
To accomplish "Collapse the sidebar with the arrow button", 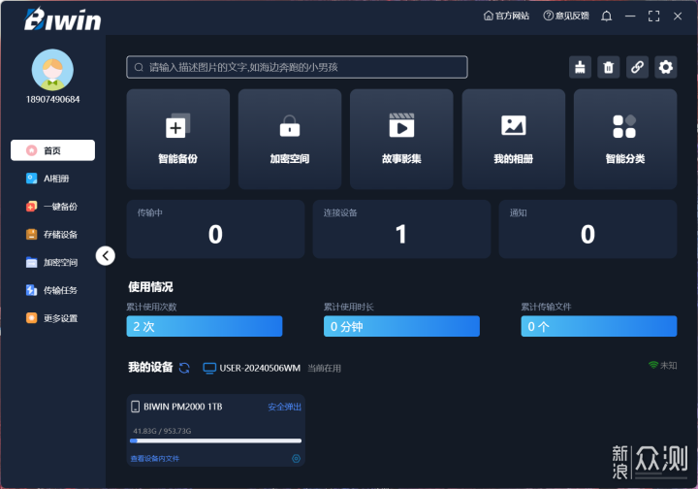I will pos(106,255).
